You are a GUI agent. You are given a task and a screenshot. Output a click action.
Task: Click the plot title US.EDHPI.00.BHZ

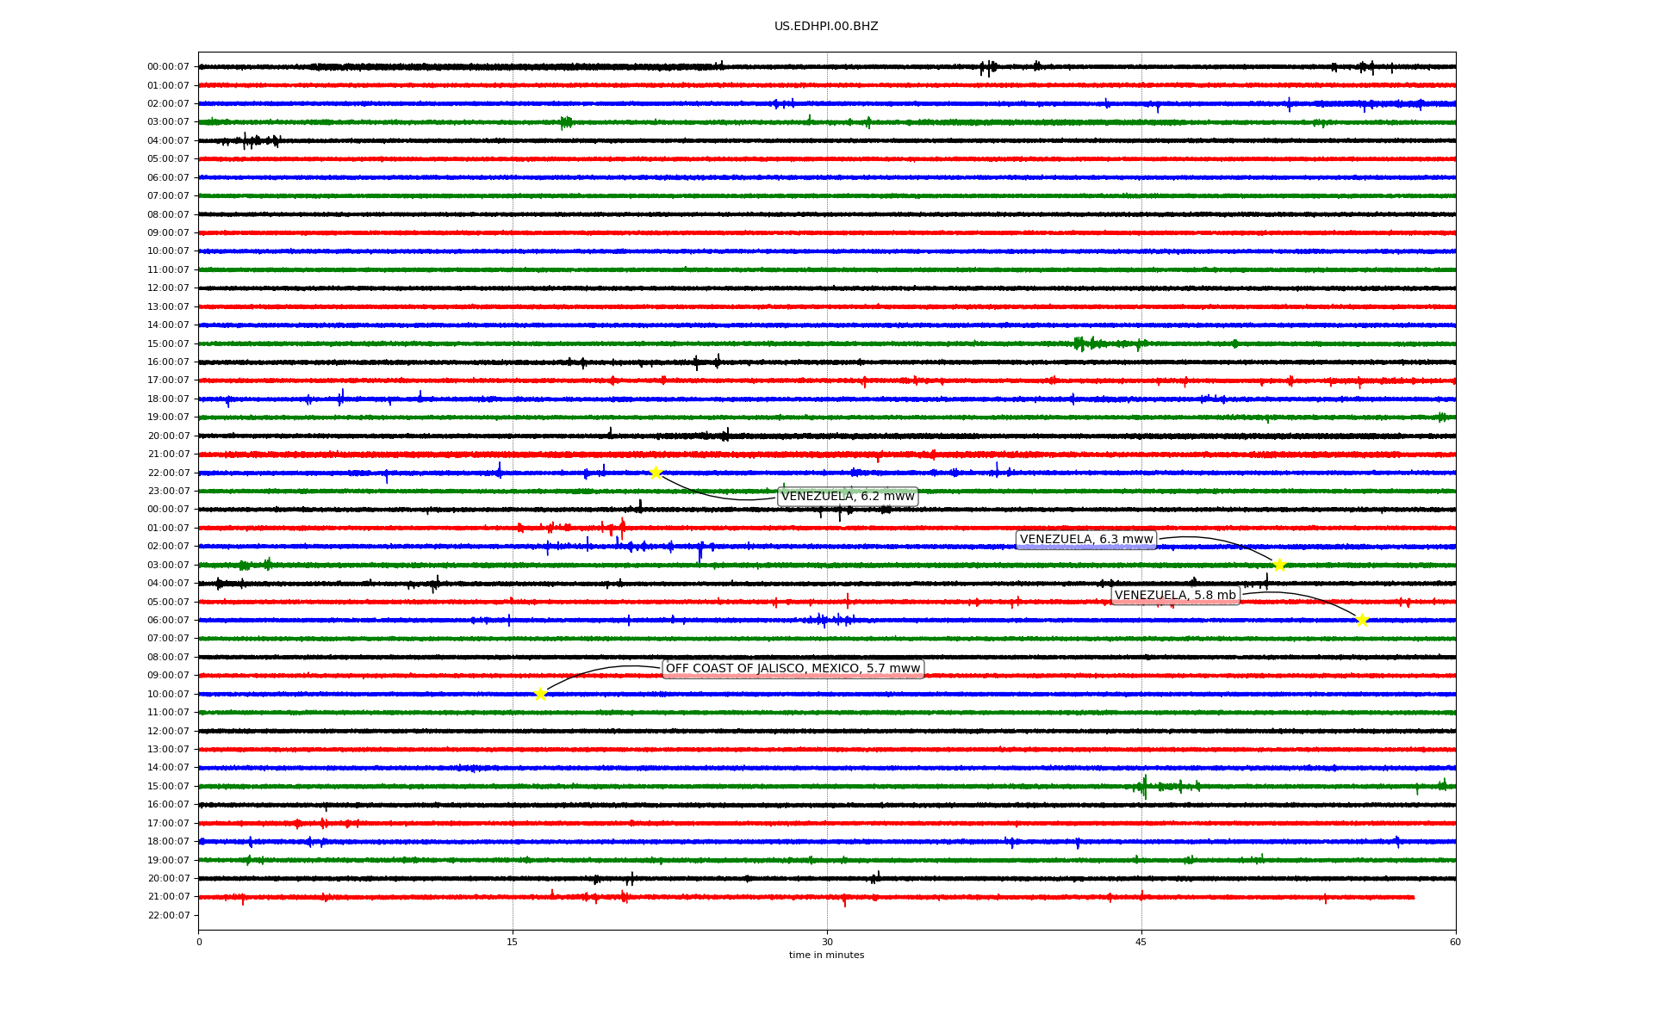point(826,27)
